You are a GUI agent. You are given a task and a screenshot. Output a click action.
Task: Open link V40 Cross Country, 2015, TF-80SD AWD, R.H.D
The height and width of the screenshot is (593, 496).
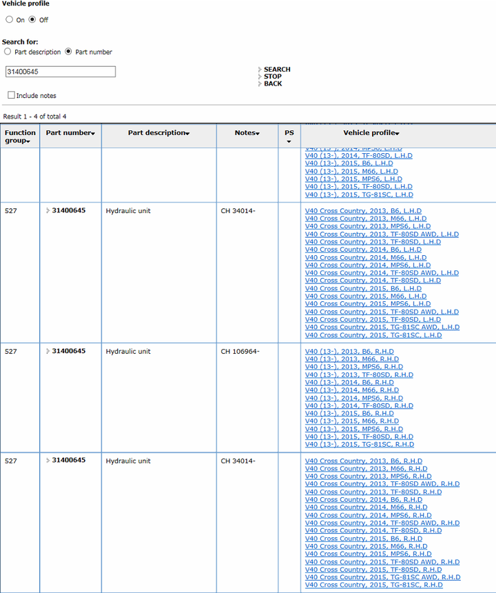pyautogui.click(x=382, y=562)
